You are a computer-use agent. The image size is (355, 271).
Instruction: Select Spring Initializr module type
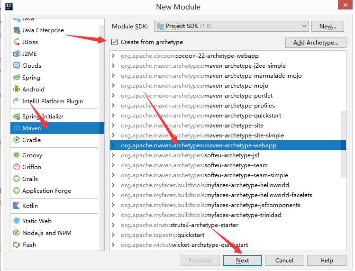(55, 117)
